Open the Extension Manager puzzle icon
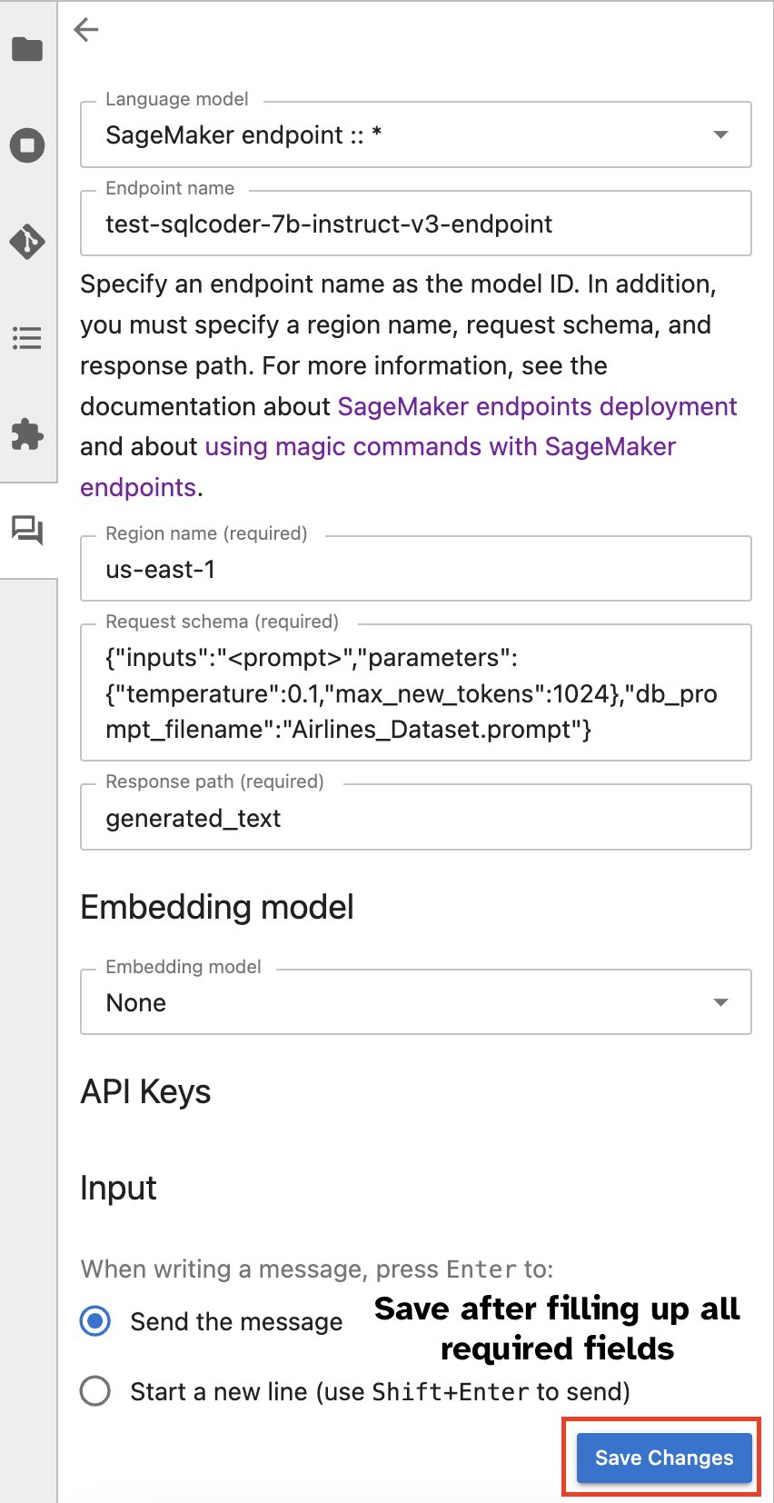The width and height of the screenshot is (774, 1503). [x=27, y=434]
